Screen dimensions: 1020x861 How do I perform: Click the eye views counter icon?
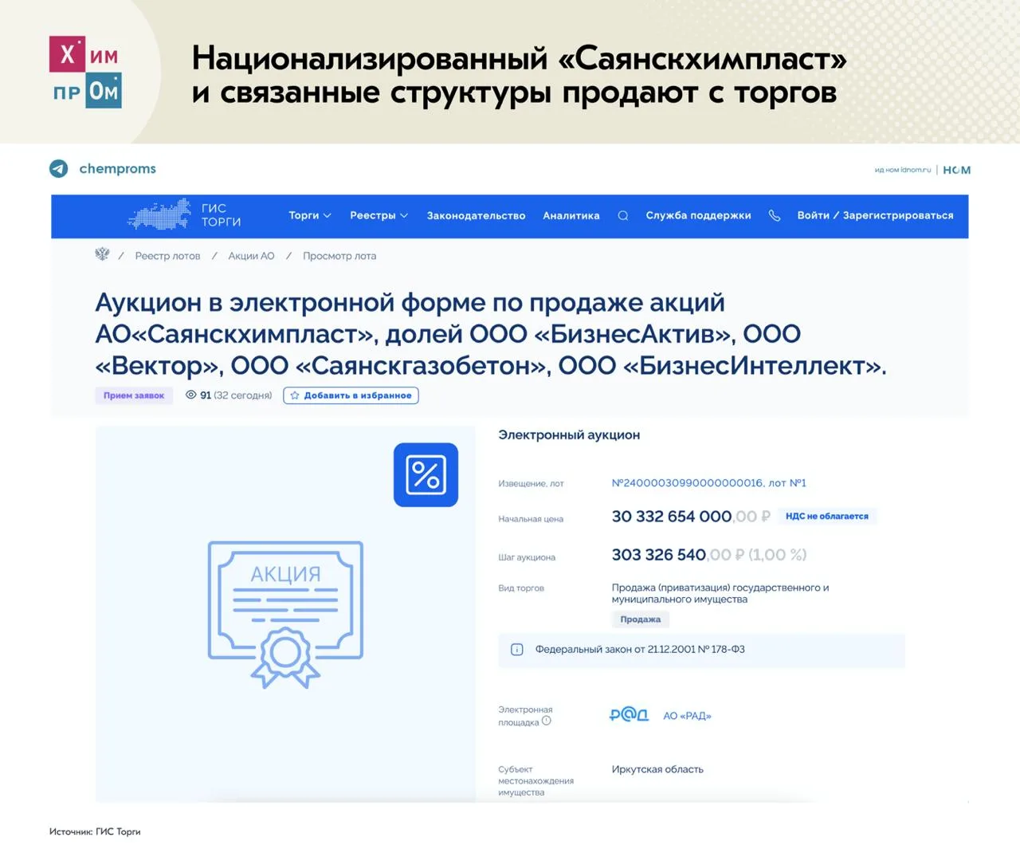click(191, 395)
